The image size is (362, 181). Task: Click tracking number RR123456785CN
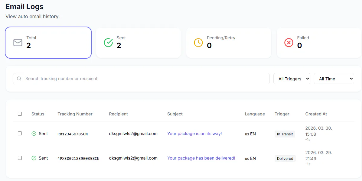73,134
